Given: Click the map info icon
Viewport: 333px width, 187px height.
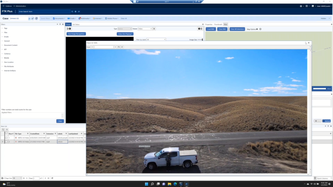Looking at the screenshot, I should tap(260, 29).
